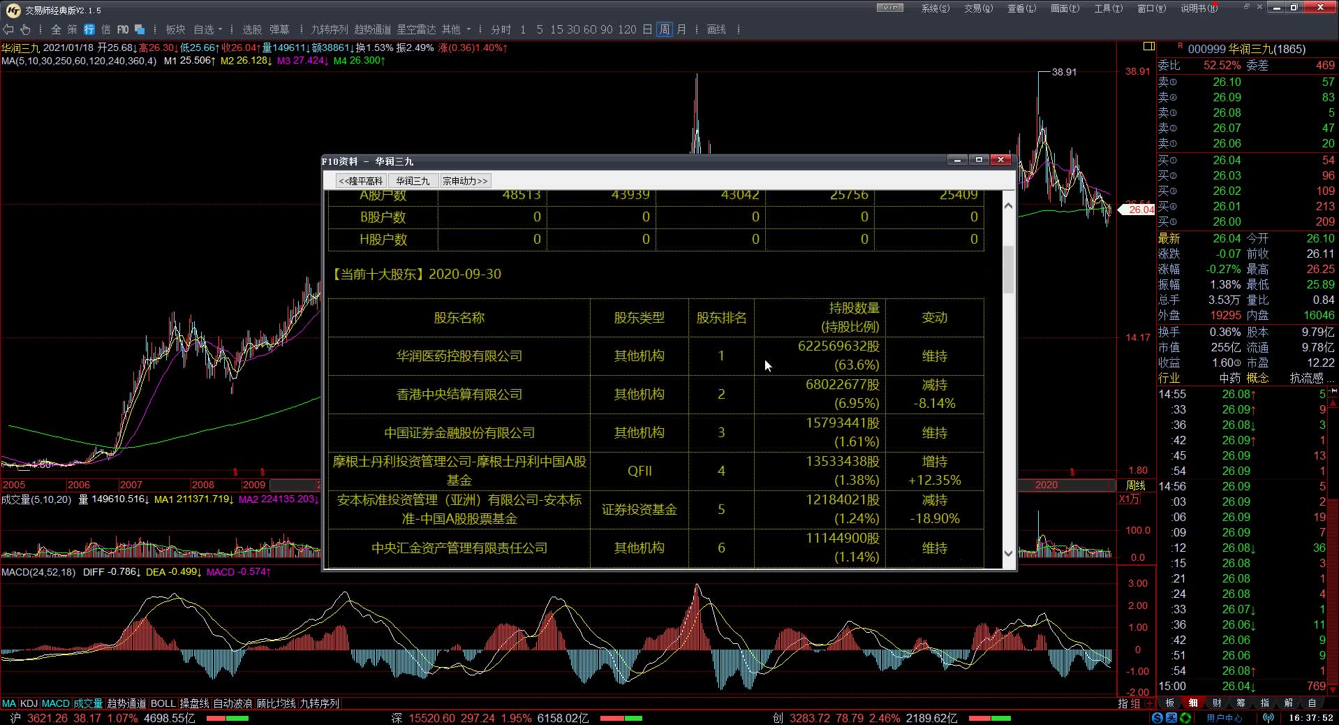Click 选股 stock picker in toolbar
The image size is (1339, 725).
pyautogui.click(x=252, y=29)
